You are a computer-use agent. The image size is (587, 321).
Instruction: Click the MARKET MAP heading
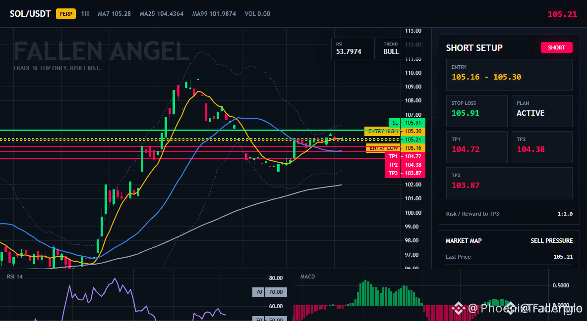tap(464, 241)
